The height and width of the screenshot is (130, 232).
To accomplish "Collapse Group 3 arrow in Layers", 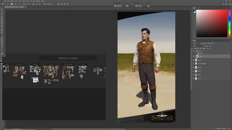I will coord(195,51).
